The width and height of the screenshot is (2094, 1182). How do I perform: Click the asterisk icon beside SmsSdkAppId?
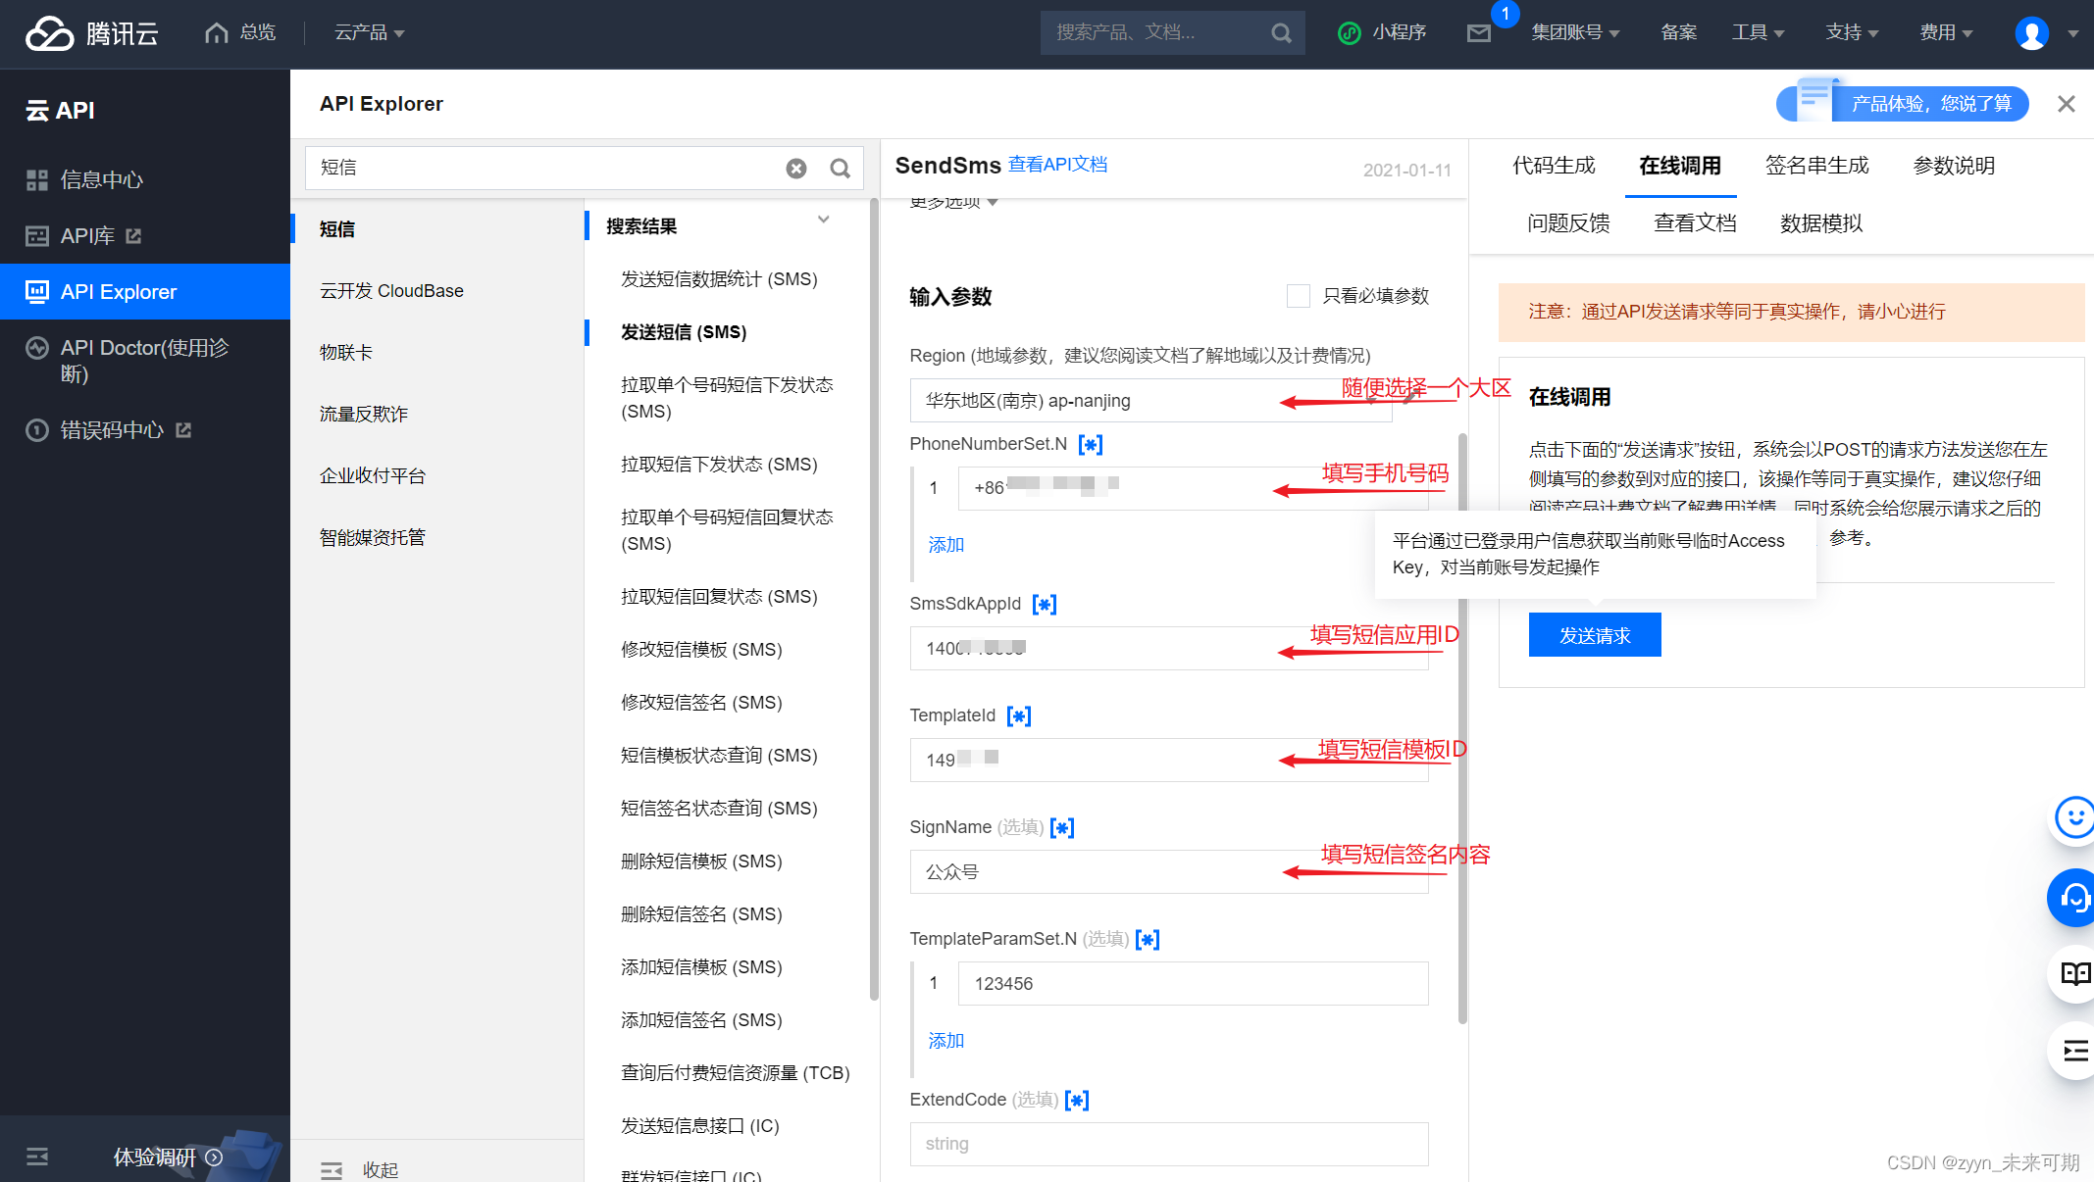coord(1045,605)
